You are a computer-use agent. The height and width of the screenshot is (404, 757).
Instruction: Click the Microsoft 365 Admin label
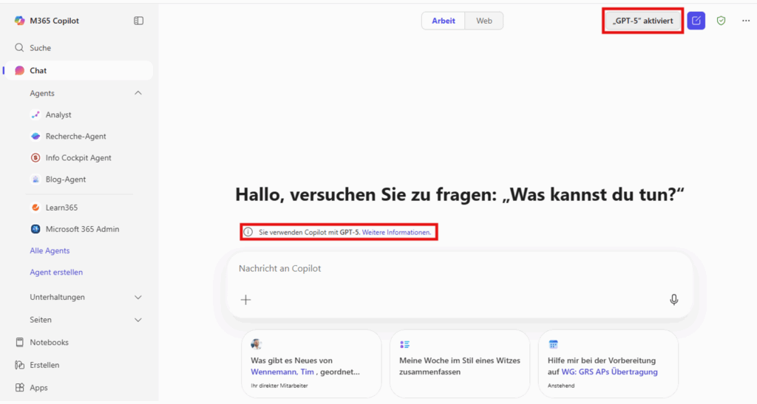(82, 229)
